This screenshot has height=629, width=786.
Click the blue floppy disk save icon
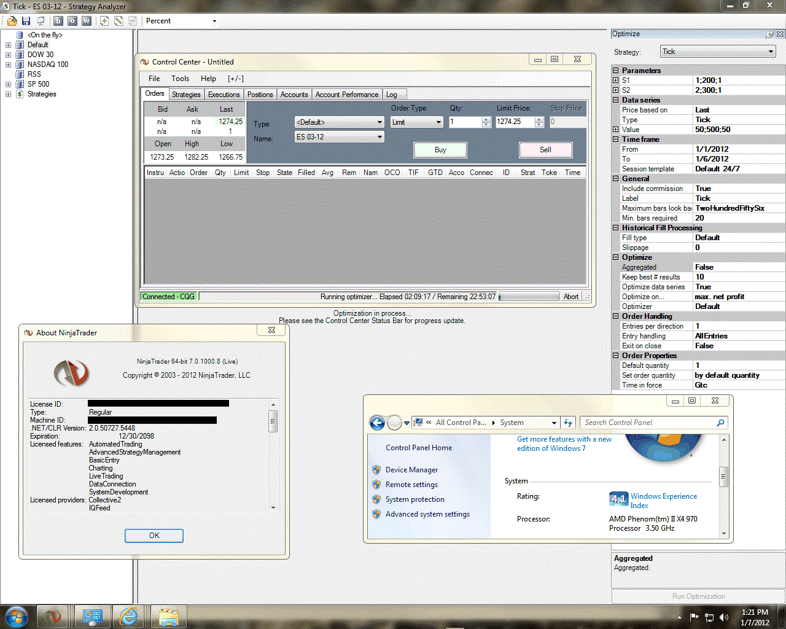[x=26, y=21]
